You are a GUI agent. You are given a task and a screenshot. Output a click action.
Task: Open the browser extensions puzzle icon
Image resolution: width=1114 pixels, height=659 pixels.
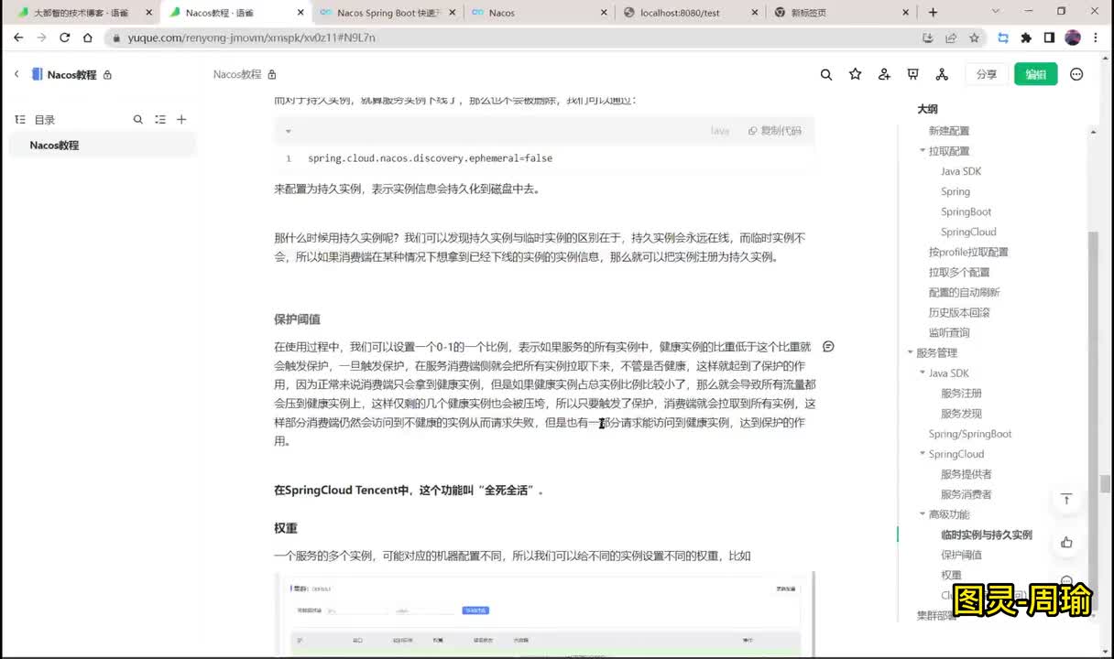coord(1026,38)
